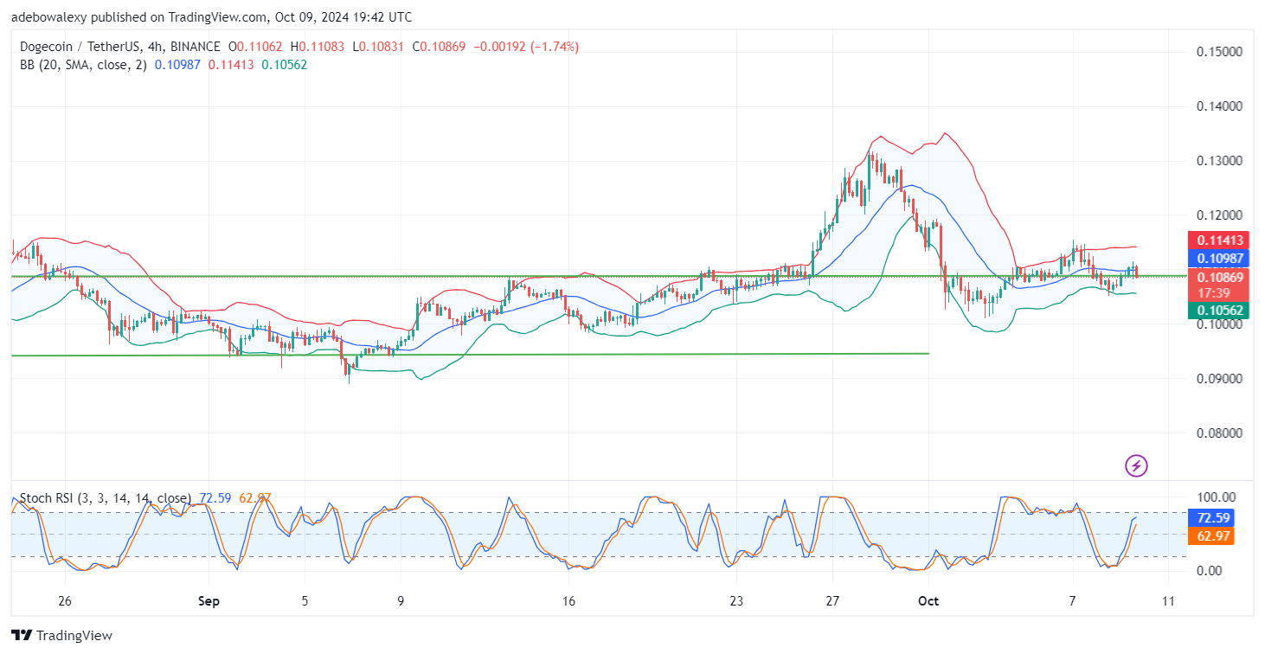Click the publisher line with adebowalexy
Viewport: 1265px width, 654px height.
click(x=212, y=16)
